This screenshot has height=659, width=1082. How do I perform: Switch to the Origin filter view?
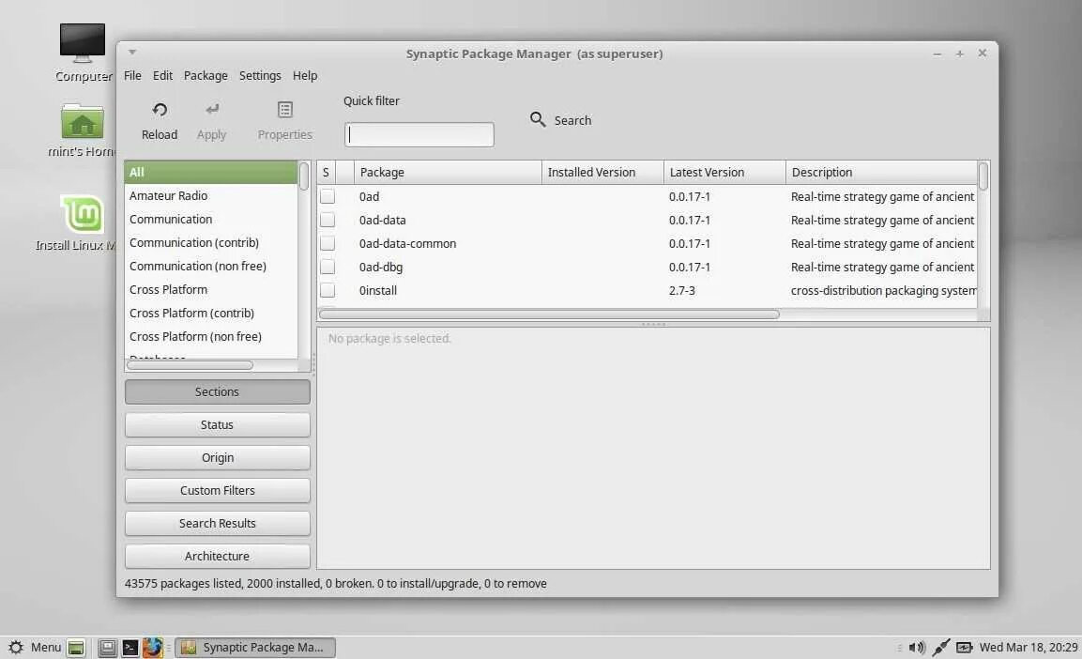pyautogui.click(x=218, y=457)
